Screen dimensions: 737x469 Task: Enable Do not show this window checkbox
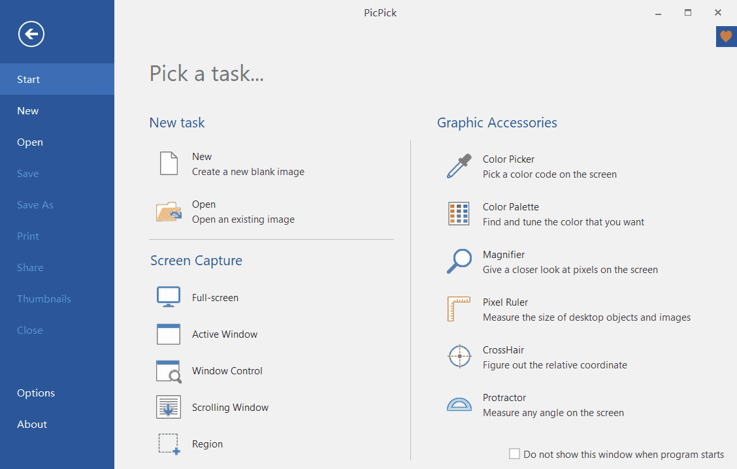(x=515, y=453)
